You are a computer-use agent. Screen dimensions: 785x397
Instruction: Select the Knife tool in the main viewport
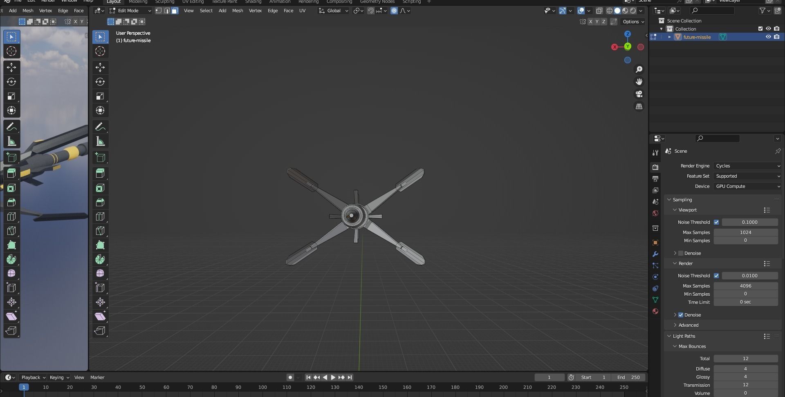[100, 231]
